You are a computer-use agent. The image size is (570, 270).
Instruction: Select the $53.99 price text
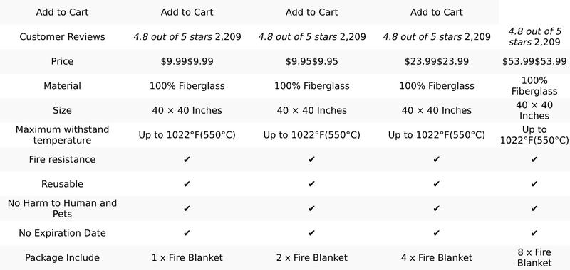tap(534, 61)
